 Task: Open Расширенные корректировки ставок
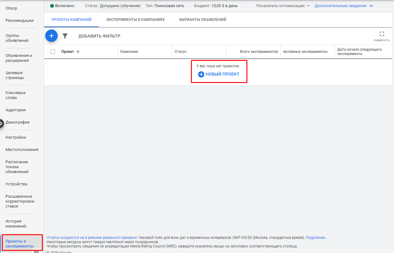20,201
